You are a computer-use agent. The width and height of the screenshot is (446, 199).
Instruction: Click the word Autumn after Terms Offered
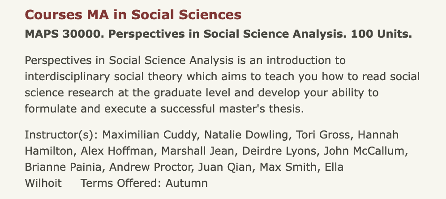[186, 183]
